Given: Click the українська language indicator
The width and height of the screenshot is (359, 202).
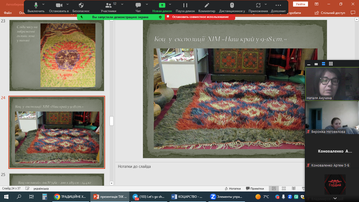Looking at the screenshot, I should pos(41,189).
